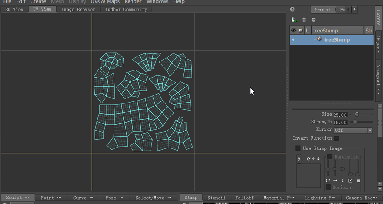This screenshot has width=383, height=204.
Task: Click the Size value field
Action: pyautogui.click(x=340, y=115)
